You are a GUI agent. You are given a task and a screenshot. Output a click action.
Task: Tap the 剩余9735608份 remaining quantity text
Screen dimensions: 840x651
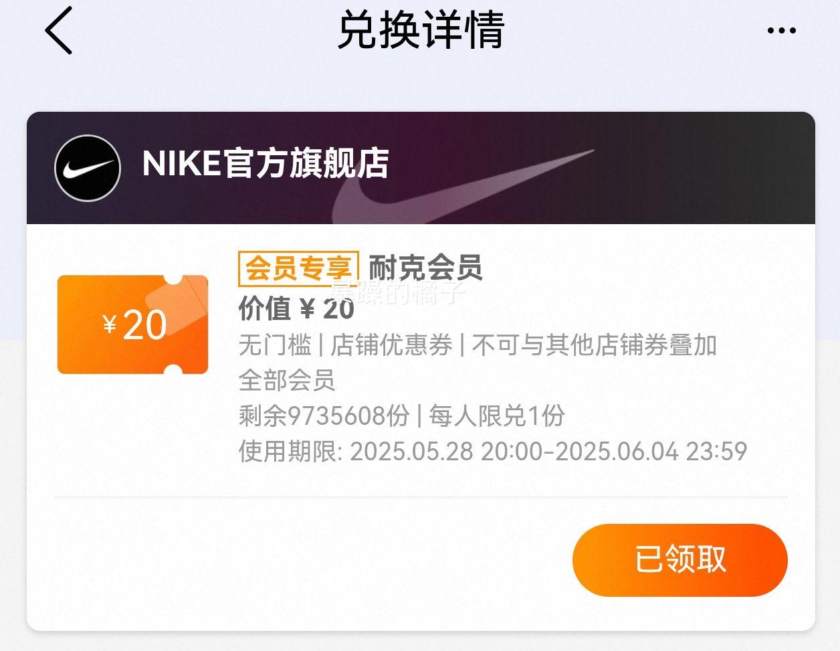324,415
